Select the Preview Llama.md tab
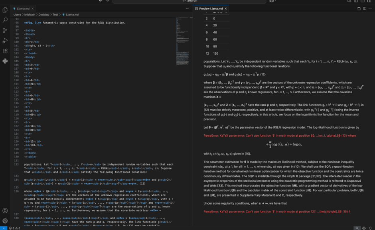Screen dimensions: 375x230 [x=211, y=8]
